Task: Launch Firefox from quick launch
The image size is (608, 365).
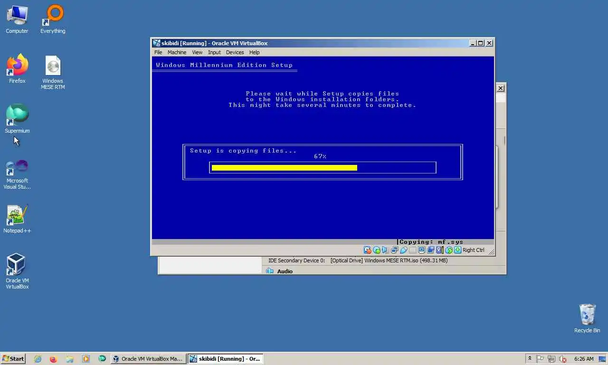Action: 53,359
